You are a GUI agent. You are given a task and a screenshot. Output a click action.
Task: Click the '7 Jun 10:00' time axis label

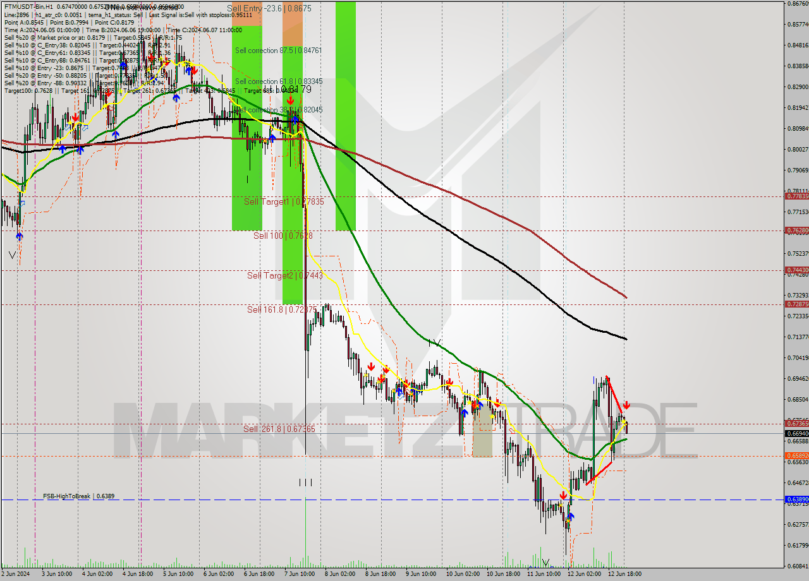tap(299, 574)
